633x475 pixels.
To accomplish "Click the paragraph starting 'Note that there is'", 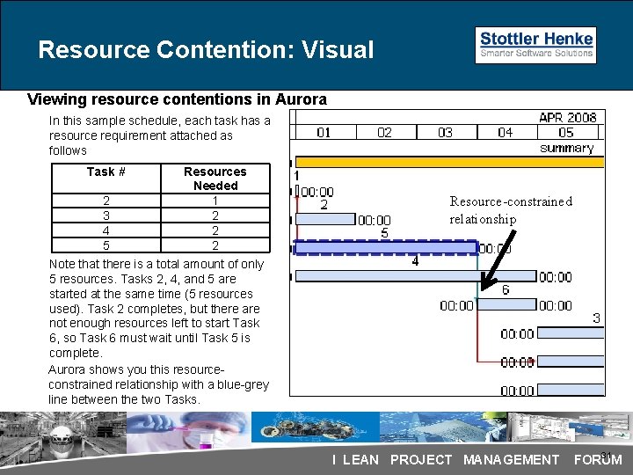I will [156, 308].
